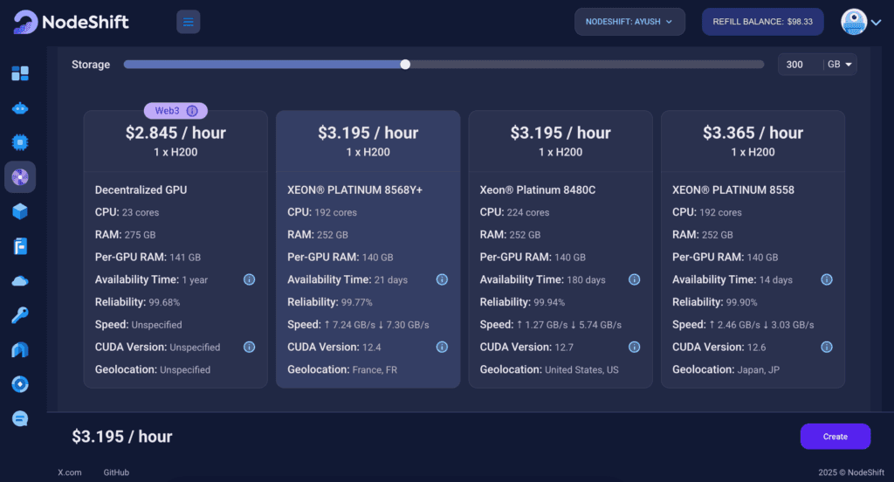Click the NodeShift logo

72,22
